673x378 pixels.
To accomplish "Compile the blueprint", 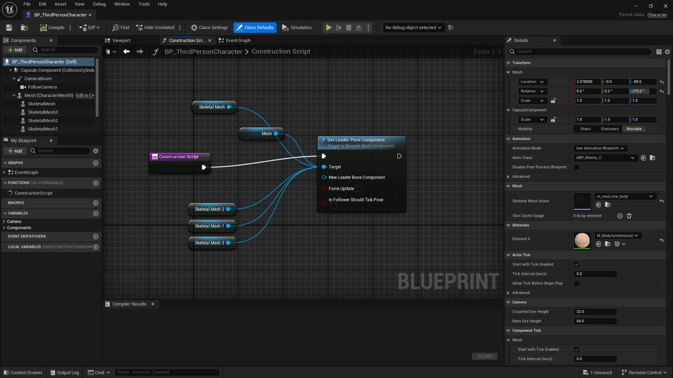I will [x=52, y=28].
